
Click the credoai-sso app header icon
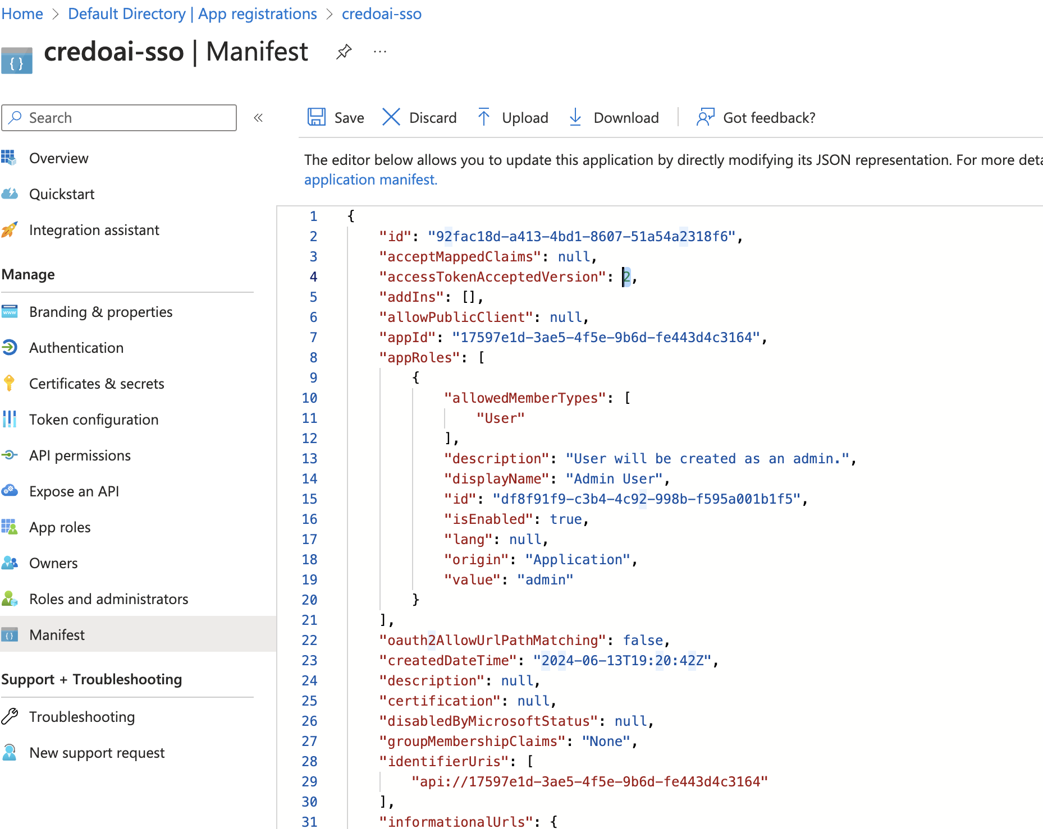[x=17, y=61]
